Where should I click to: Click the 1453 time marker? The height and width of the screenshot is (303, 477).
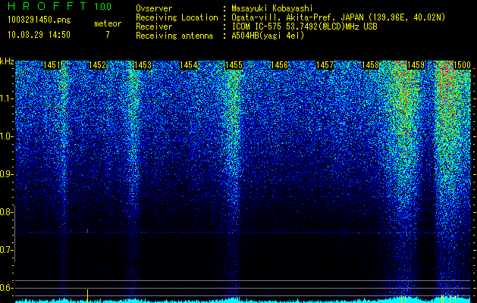tap(143, 64)
